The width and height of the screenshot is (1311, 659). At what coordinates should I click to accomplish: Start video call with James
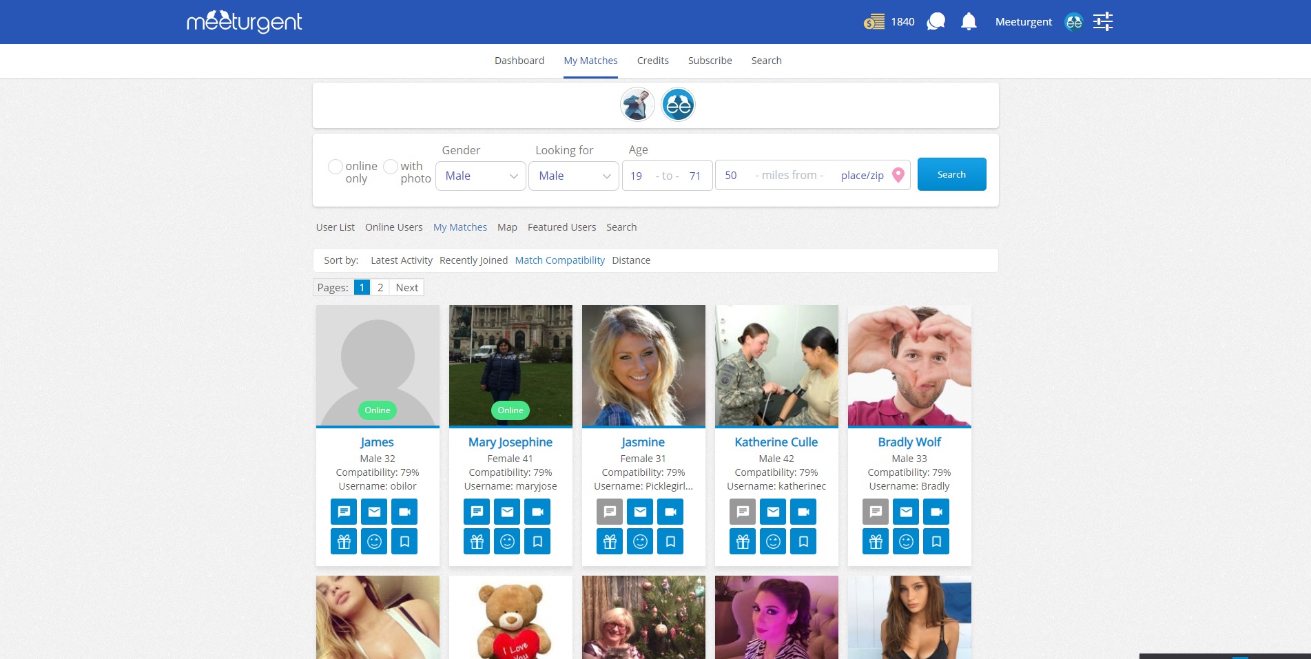[x=404, y=512]
